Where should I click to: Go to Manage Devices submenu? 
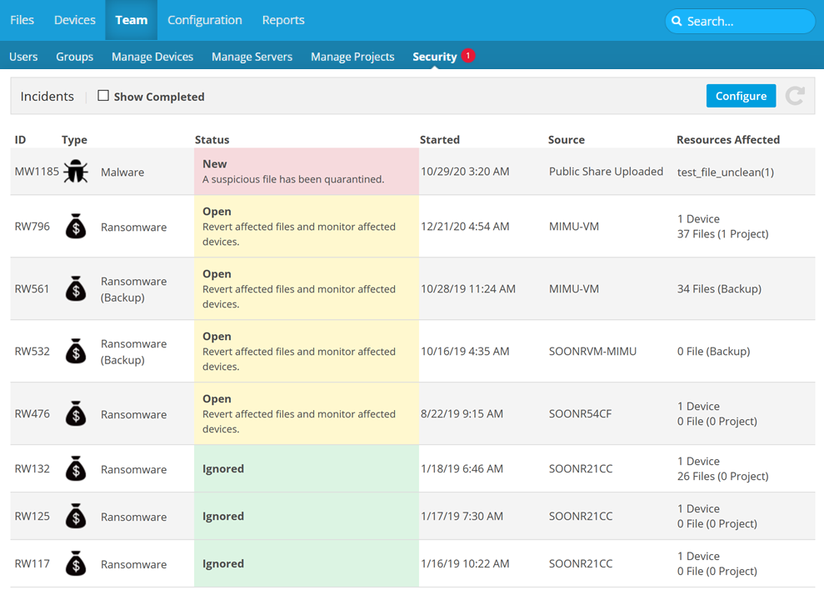(152, 57)
